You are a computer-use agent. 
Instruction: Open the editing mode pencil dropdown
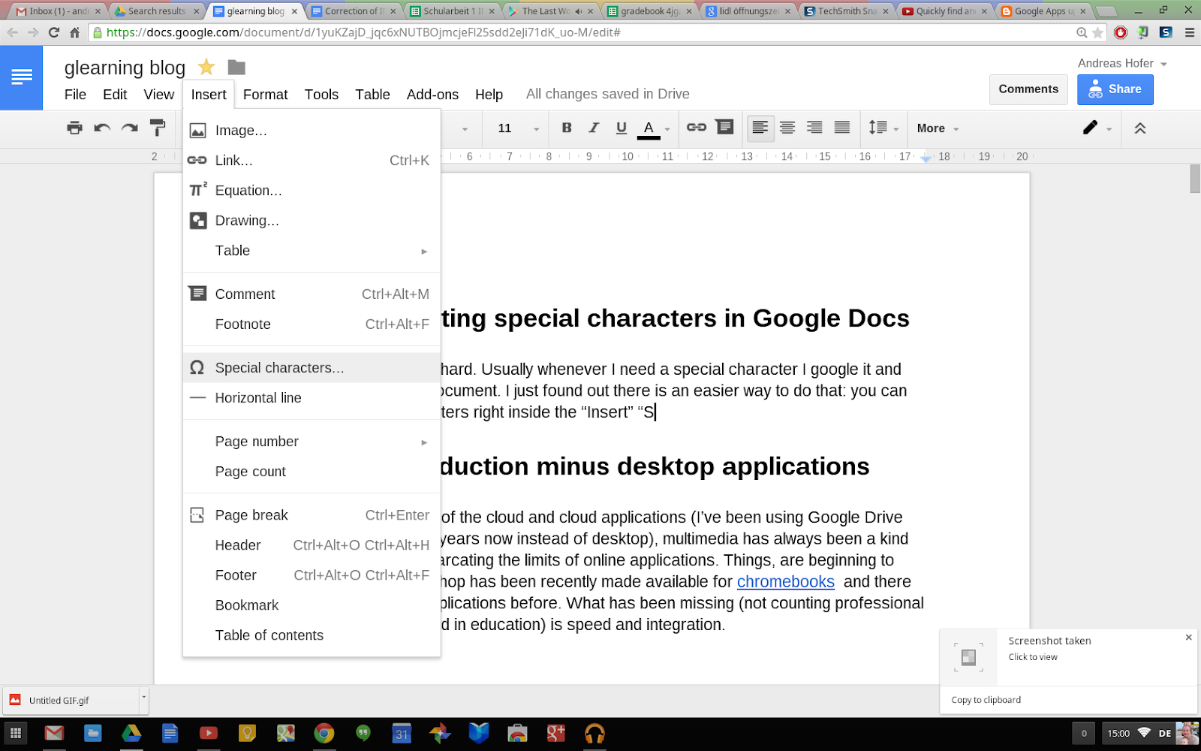tap(1097, 128)
